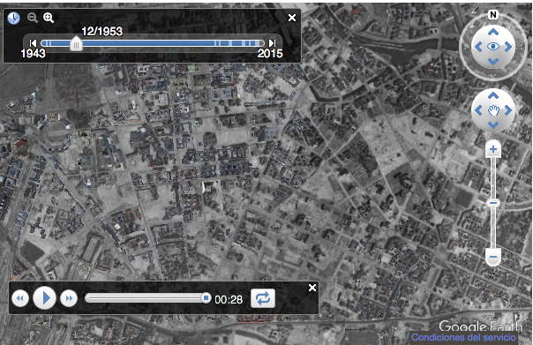This screenshot has width=533, height=345.
Task: Jump to the next imagery date
Action: (x=272, y=43)
